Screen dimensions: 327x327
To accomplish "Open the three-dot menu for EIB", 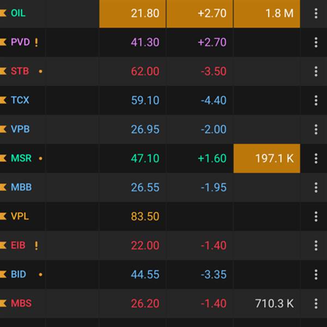I will point(316,245).
